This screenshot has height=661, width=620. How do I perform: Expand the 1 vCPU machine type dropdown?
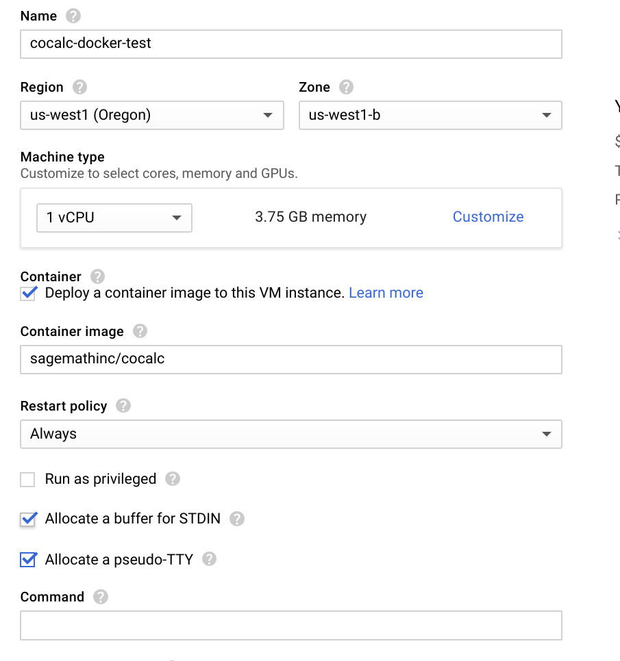[114, 218]
